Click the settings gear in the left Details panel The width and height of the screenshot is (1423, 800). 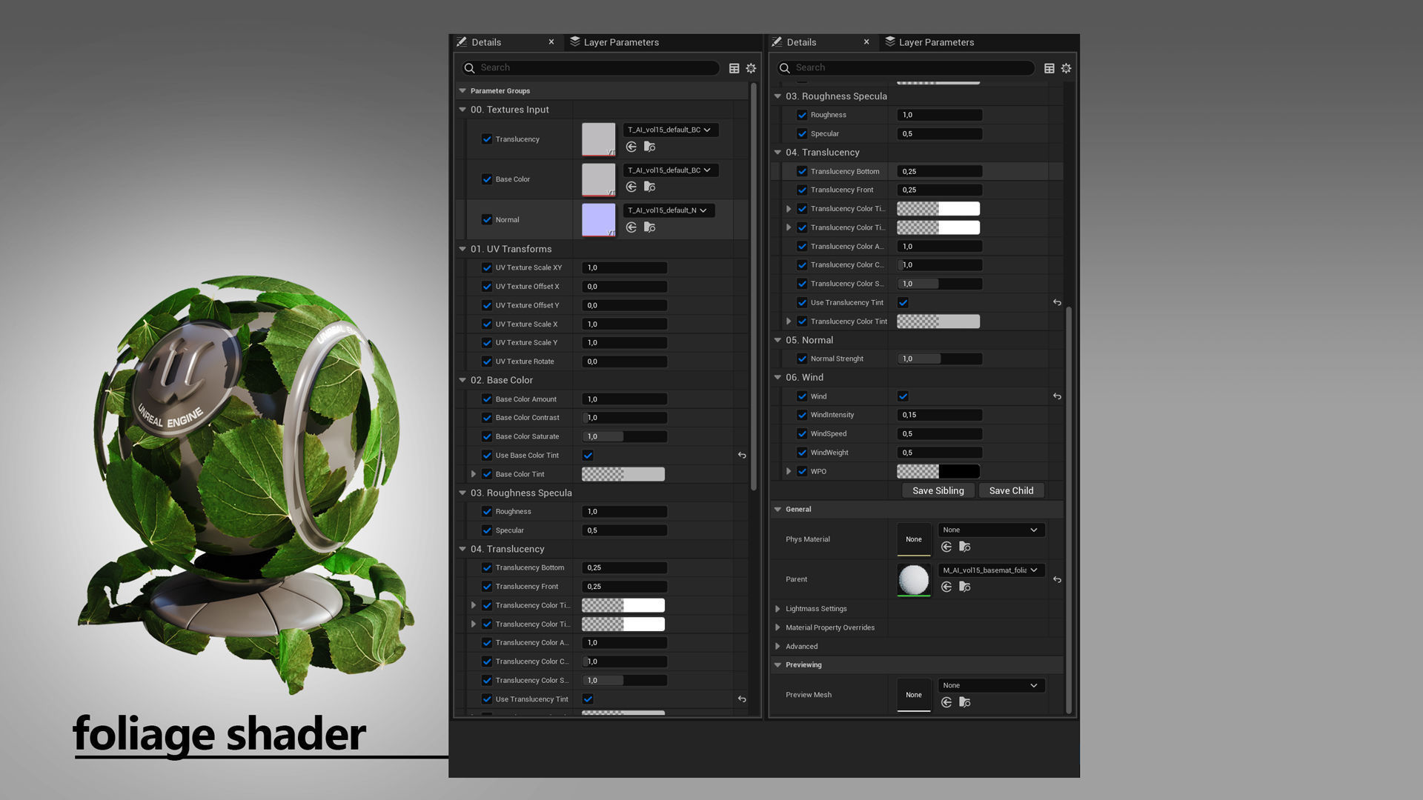pos(751,68)
